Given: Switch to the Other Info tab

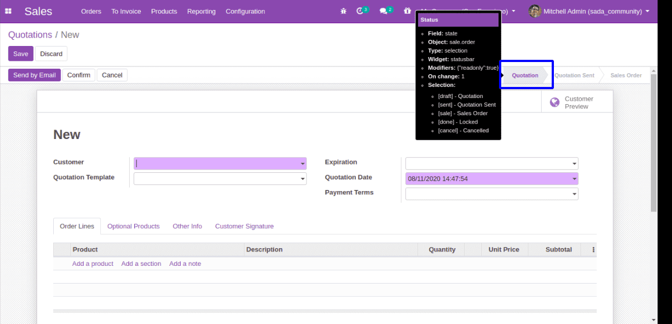Looking at the screenshot, I should point(187,226).
